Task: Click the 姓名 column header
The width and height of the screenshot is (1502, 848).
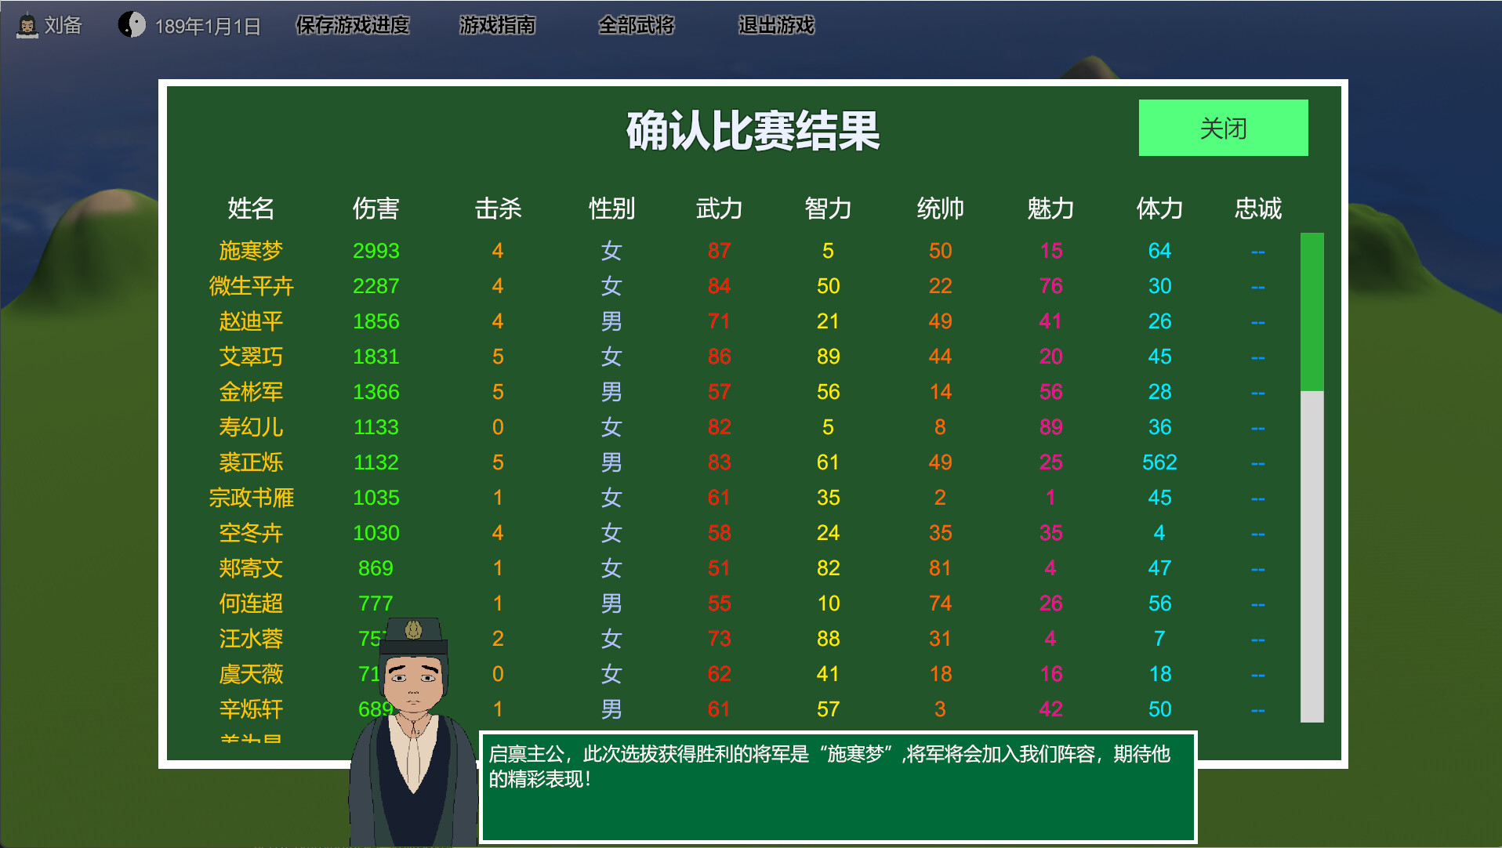Action: coord(251,208)
